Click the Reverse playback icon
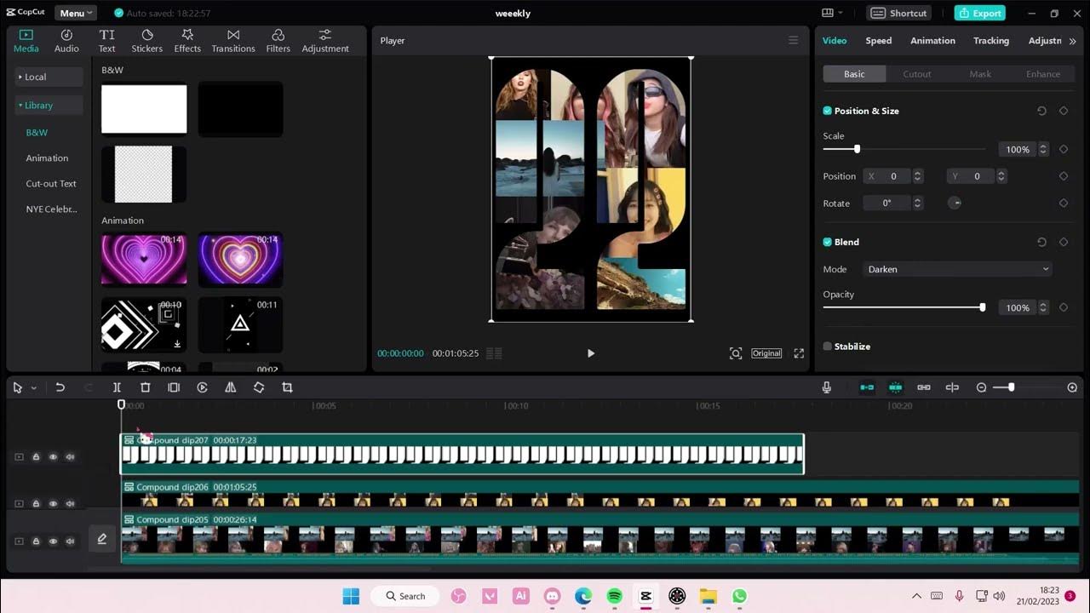 point(202,387)
